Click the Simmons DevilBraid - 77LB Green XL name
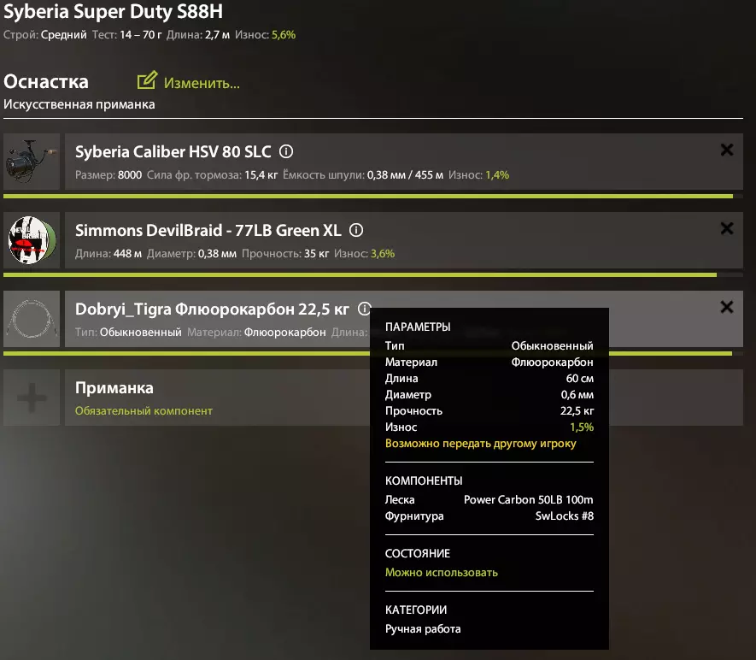Viewport: 756px width, 660px height. (208, 231)
